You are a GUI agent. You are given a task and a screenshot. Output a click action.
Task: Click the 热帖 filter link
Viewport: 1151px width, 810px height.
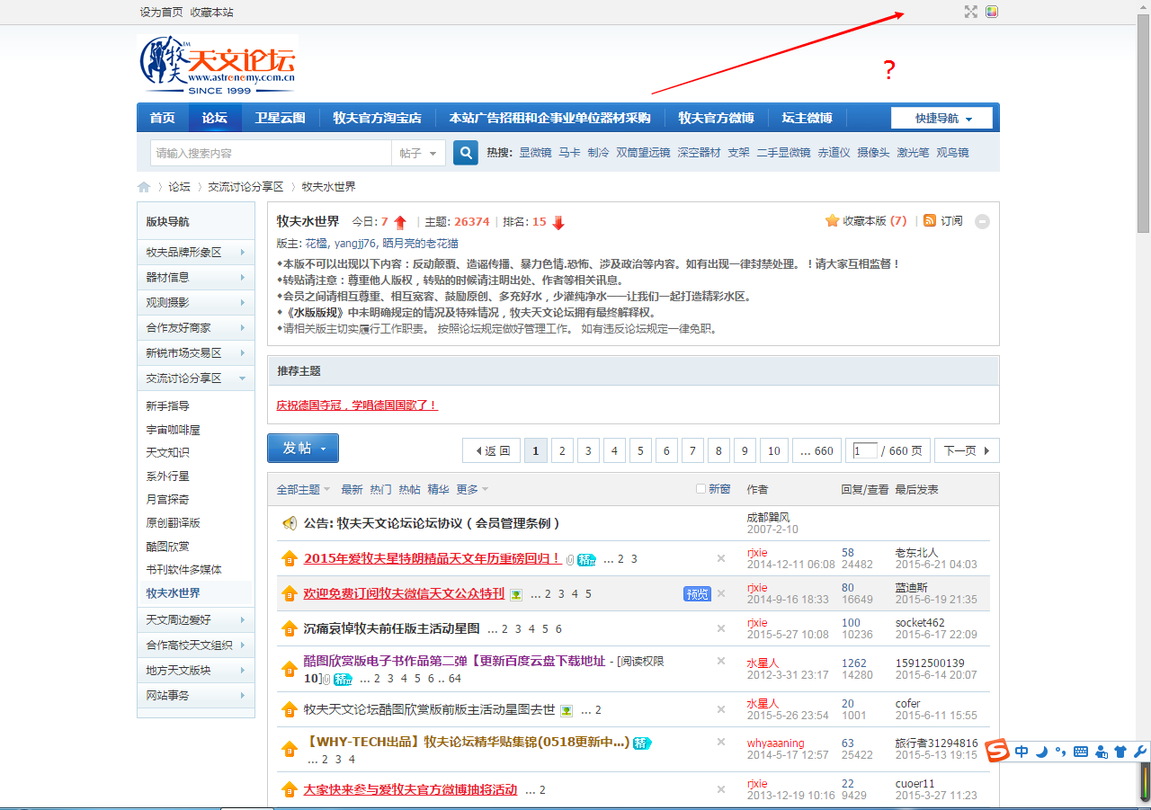[x=409, y=489]
